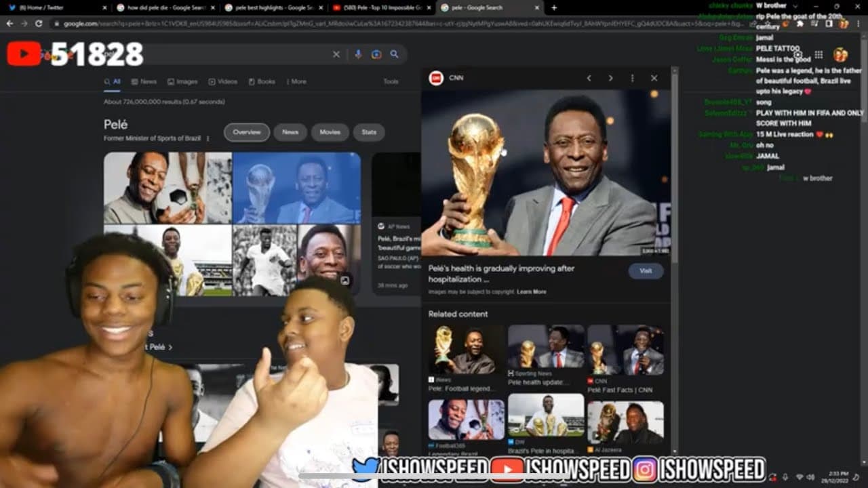
Task: Click the taskbar microphone icon
Action: (785, 477)
